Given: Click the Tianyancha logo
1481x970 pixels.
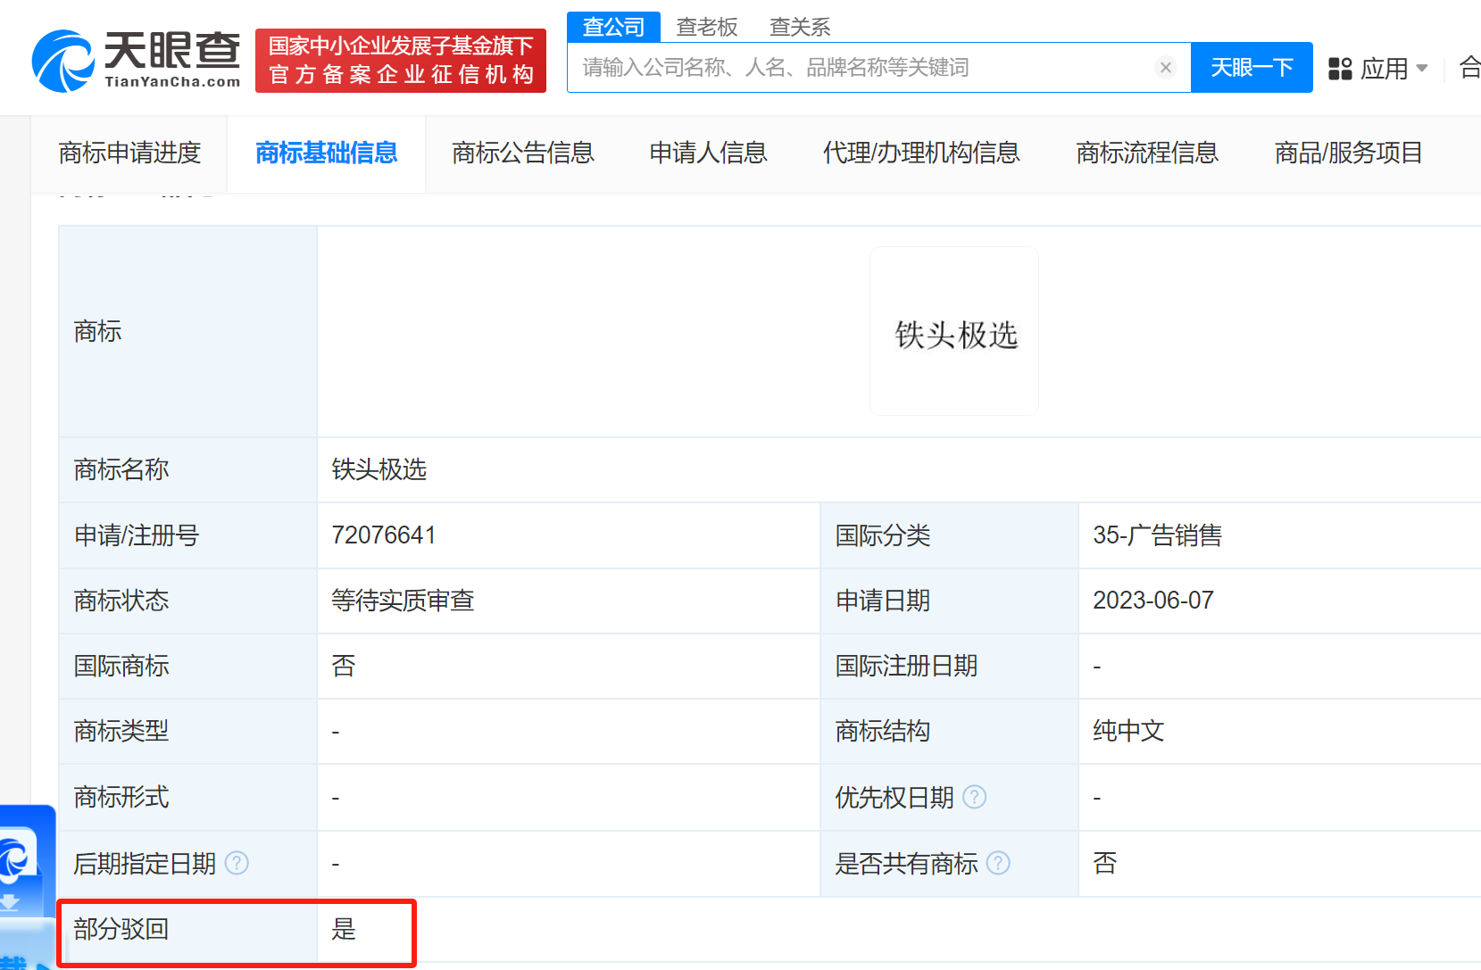Looking at the screenshot, I should click(137, 61).
